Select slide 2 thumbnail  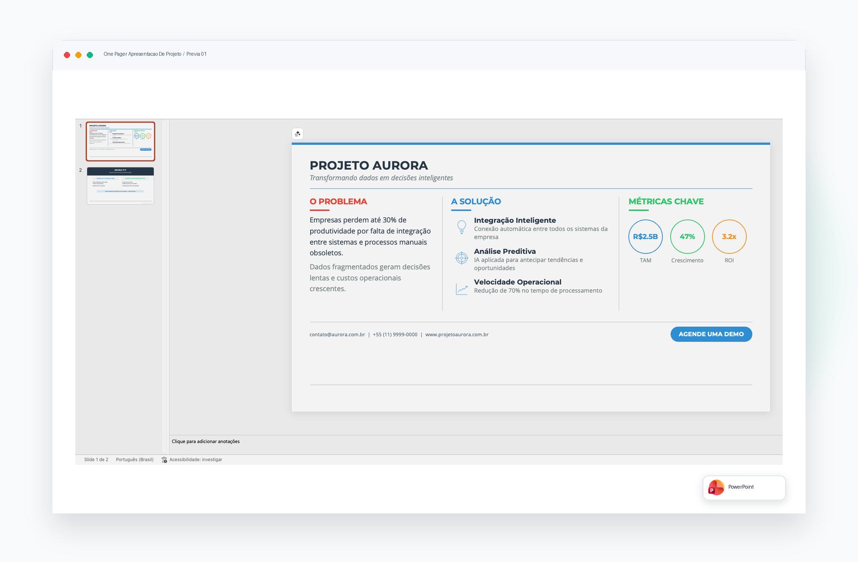coord(121,186)
